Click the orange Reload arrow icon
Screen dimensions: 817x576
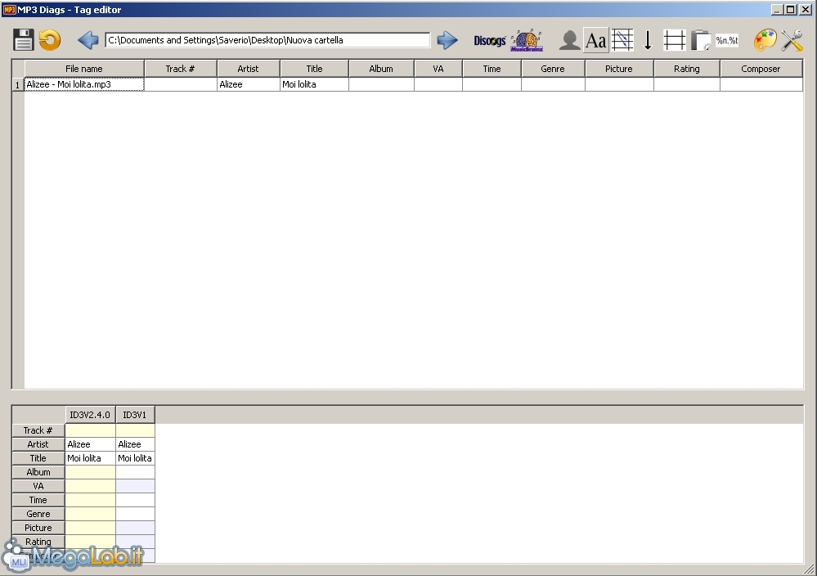point(50,40)
